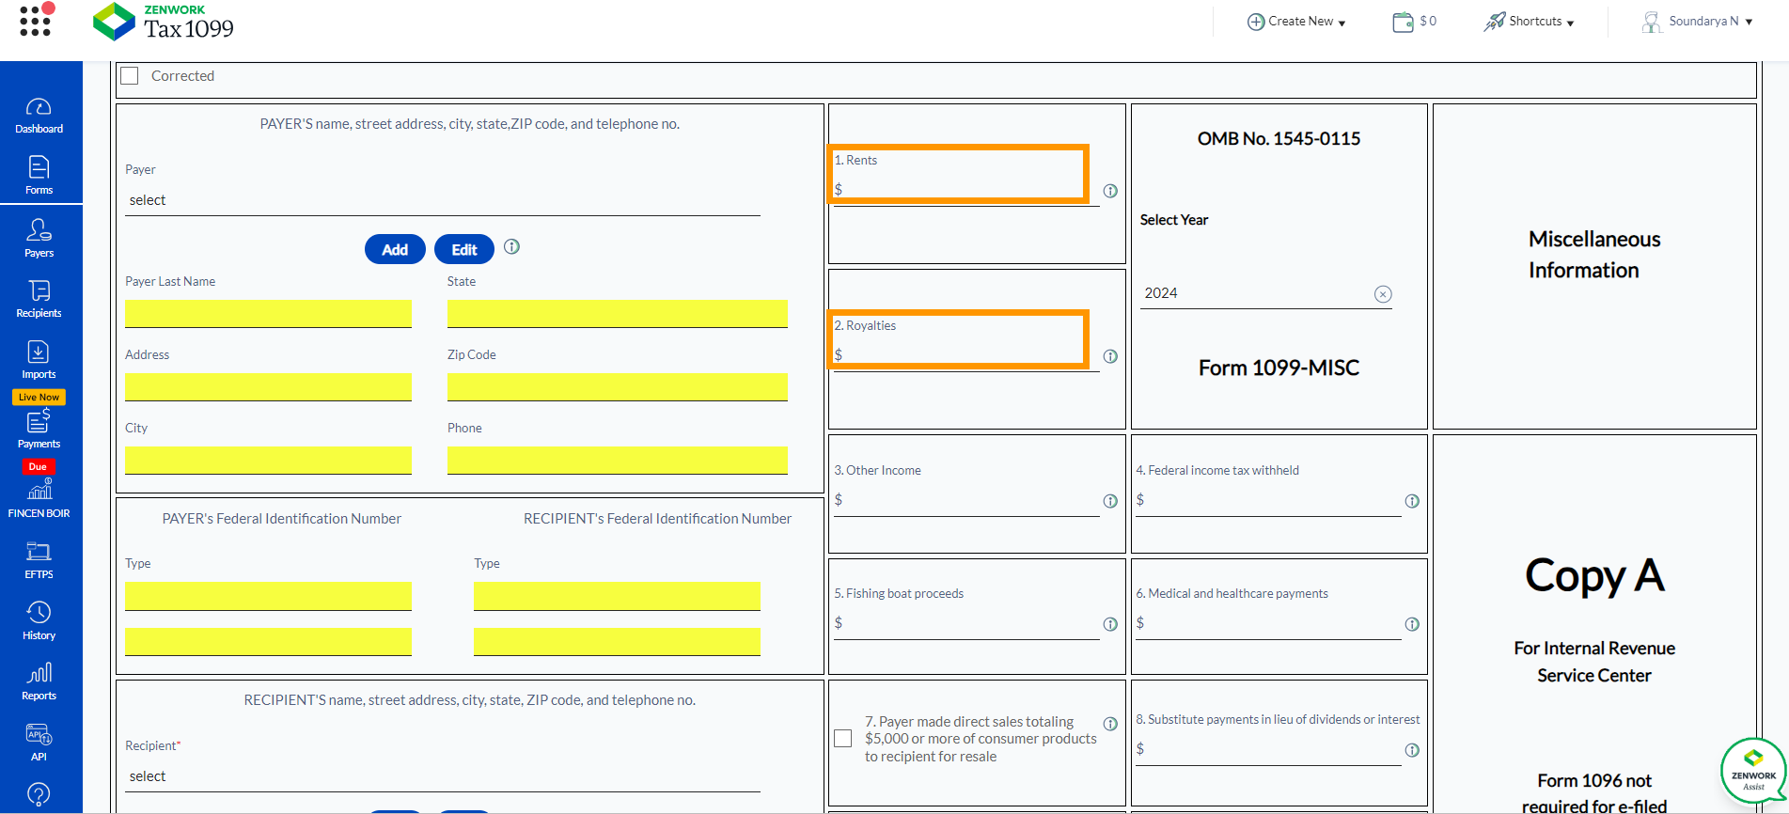Viewport: 1789px width, 814px height.
Task: Go to Forms in sidebar
Action: pos(39,177)
